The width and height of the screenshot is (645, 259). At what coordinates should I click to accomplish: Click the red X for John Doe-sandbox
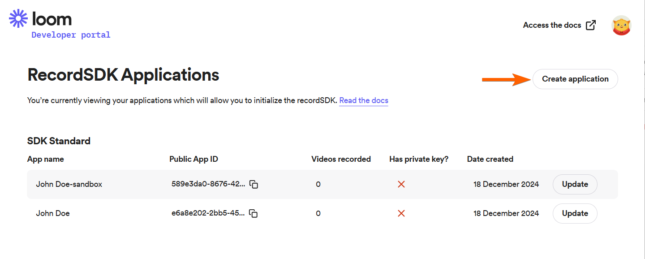pyautogui.click(x=401, y=184)
